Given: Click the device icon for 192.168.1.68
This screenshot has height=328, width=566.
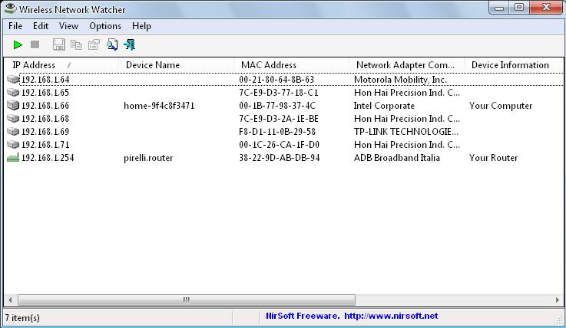Looking at the screenshot, I should 13,119.
